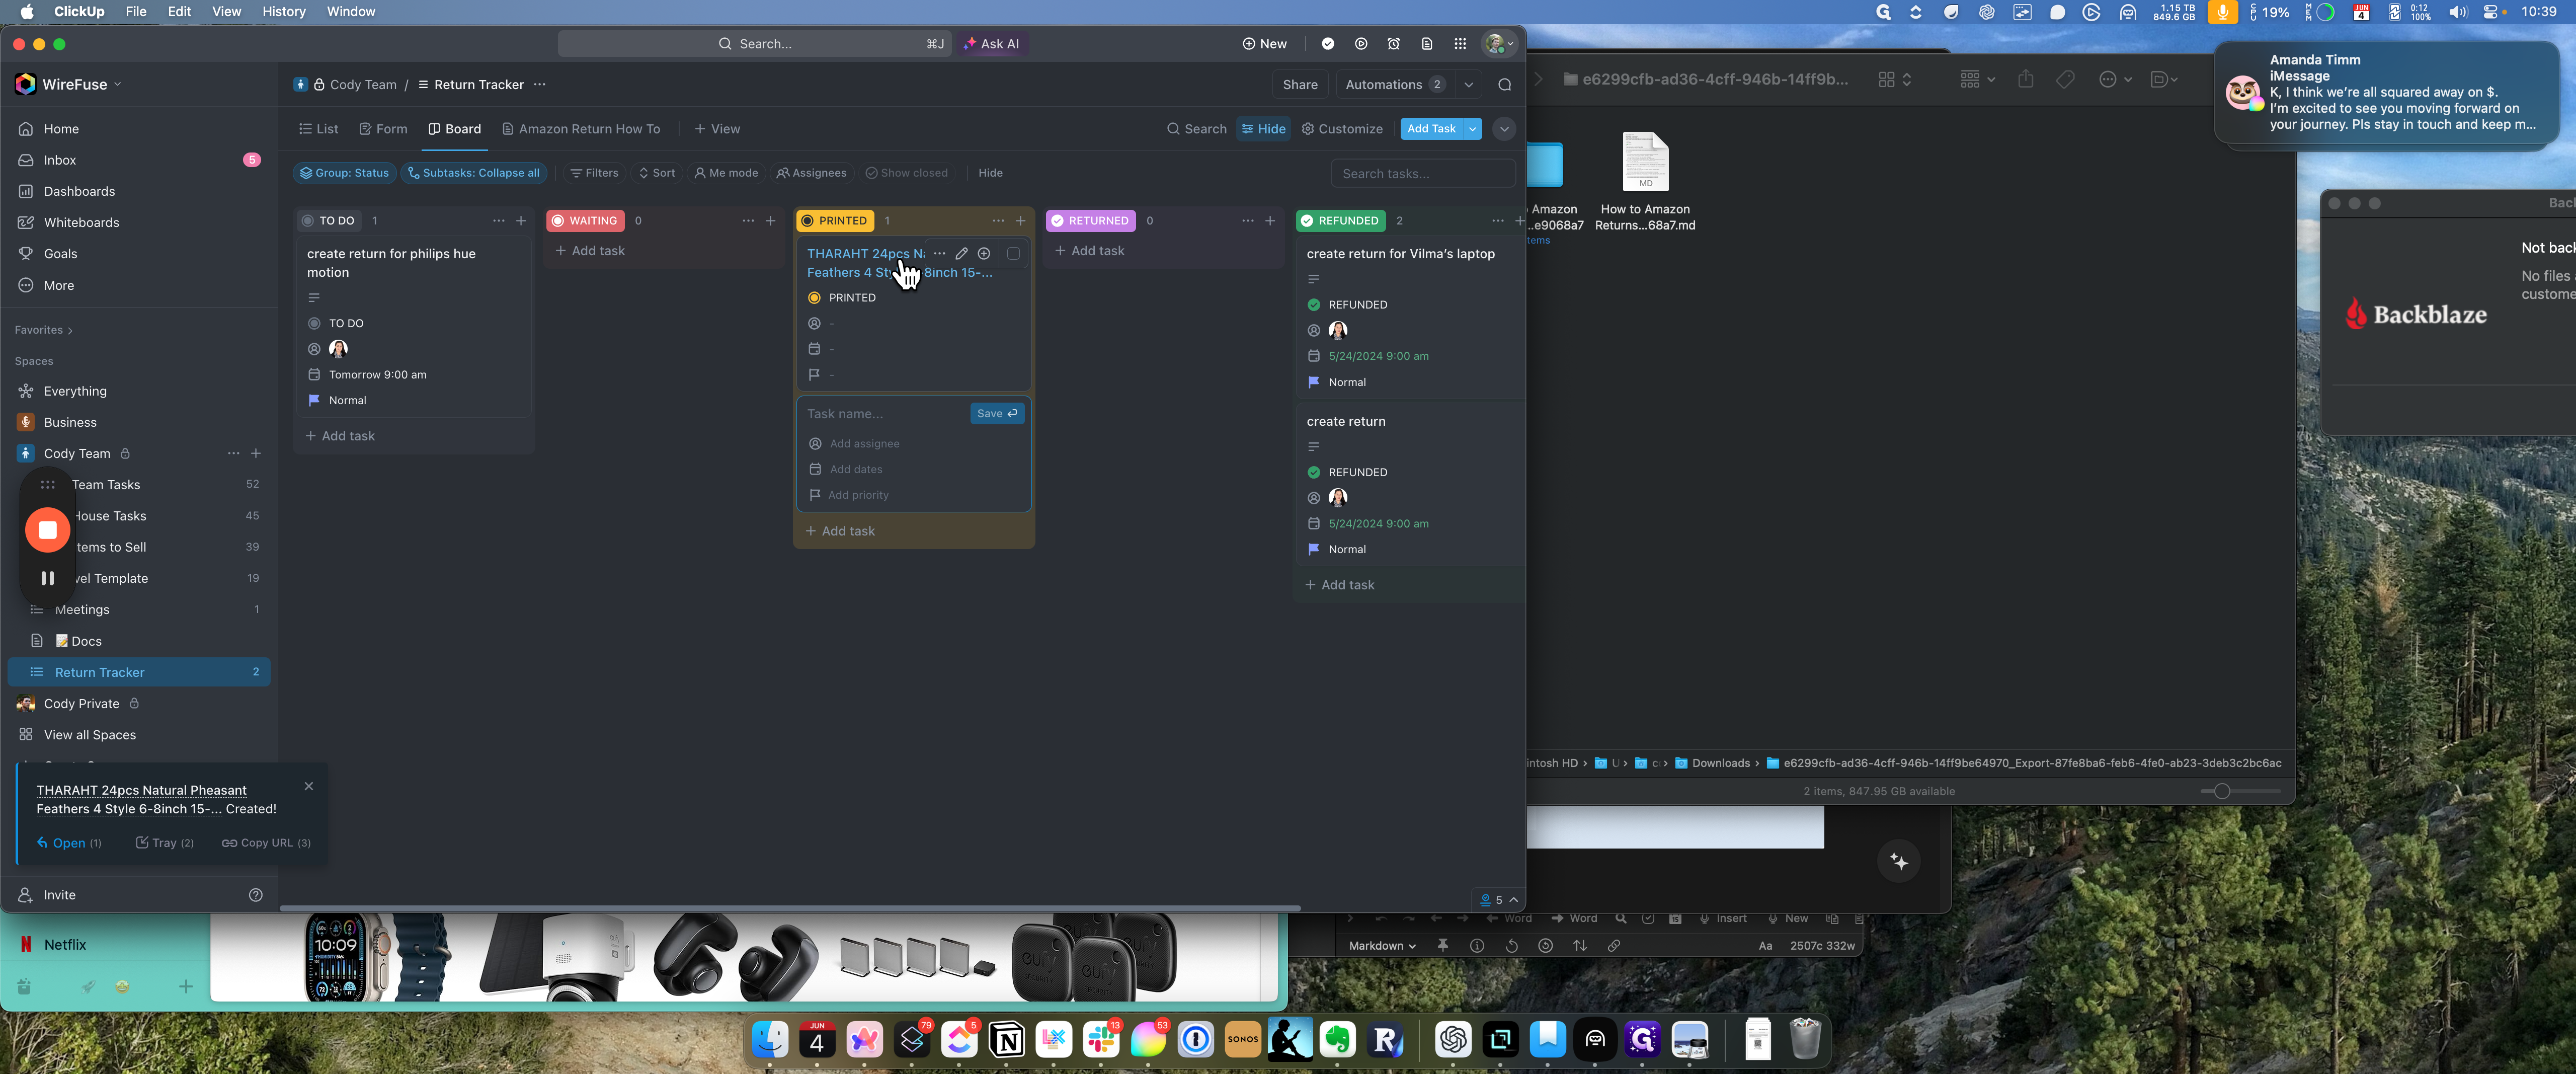This screenshot has width=2576, height=1074.
Task: Open the Filters option
Action: (x=594, y=173)
